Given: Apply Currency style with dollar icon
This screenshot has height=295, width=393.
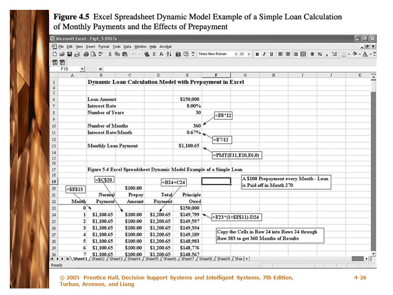Looking at the screenshot, I should (x=312, y=54).
